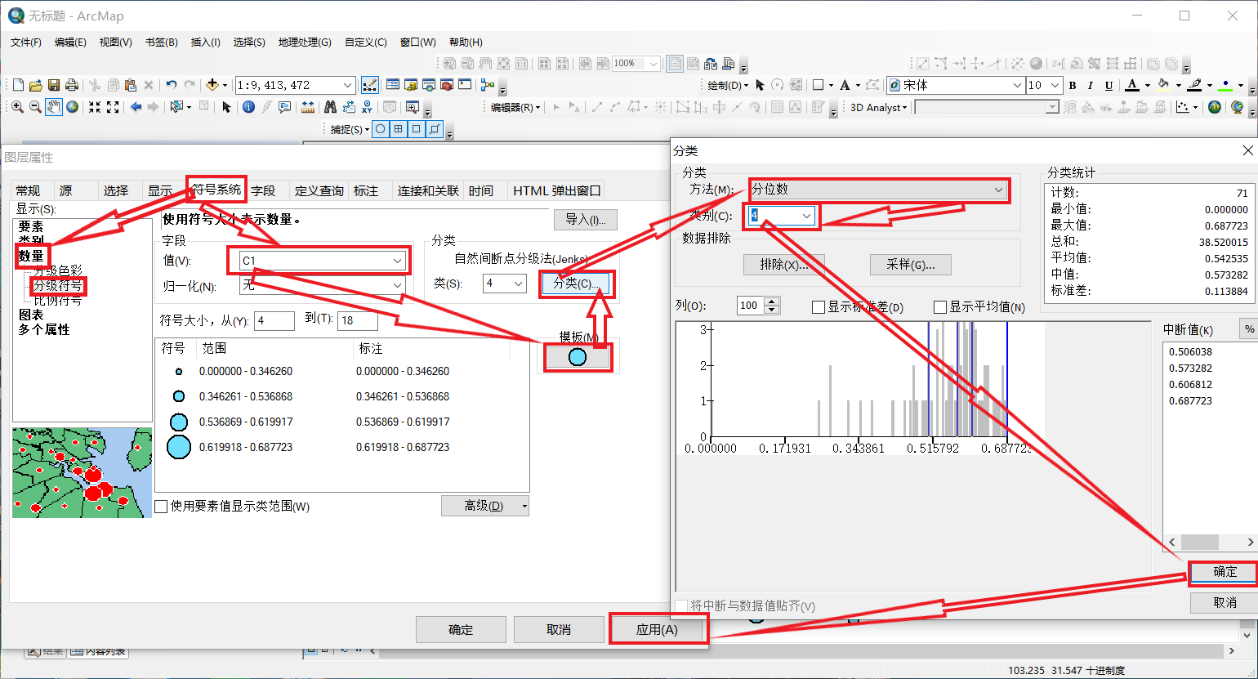Toggle Point Snapping button
1258x679 pixels.
tap(381, 129)
